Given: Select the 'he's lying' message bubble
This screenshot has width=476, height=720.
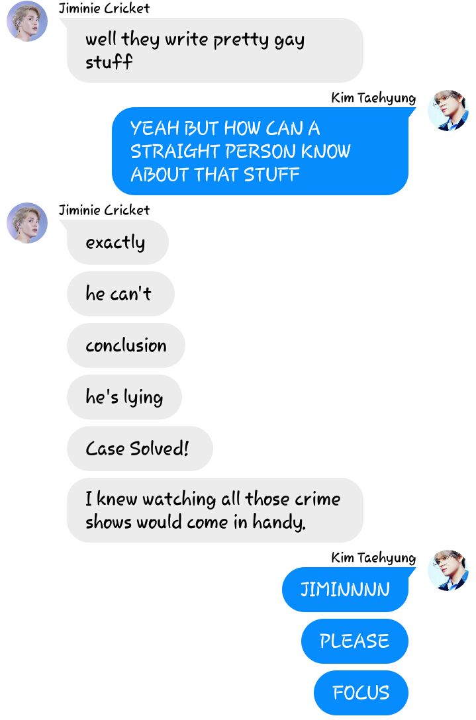Looking at the screenshot, I should [124, 397].
